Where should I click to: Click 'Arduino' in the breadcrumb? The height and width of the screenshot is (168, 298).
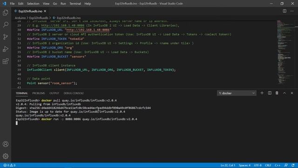coord(20,18)
